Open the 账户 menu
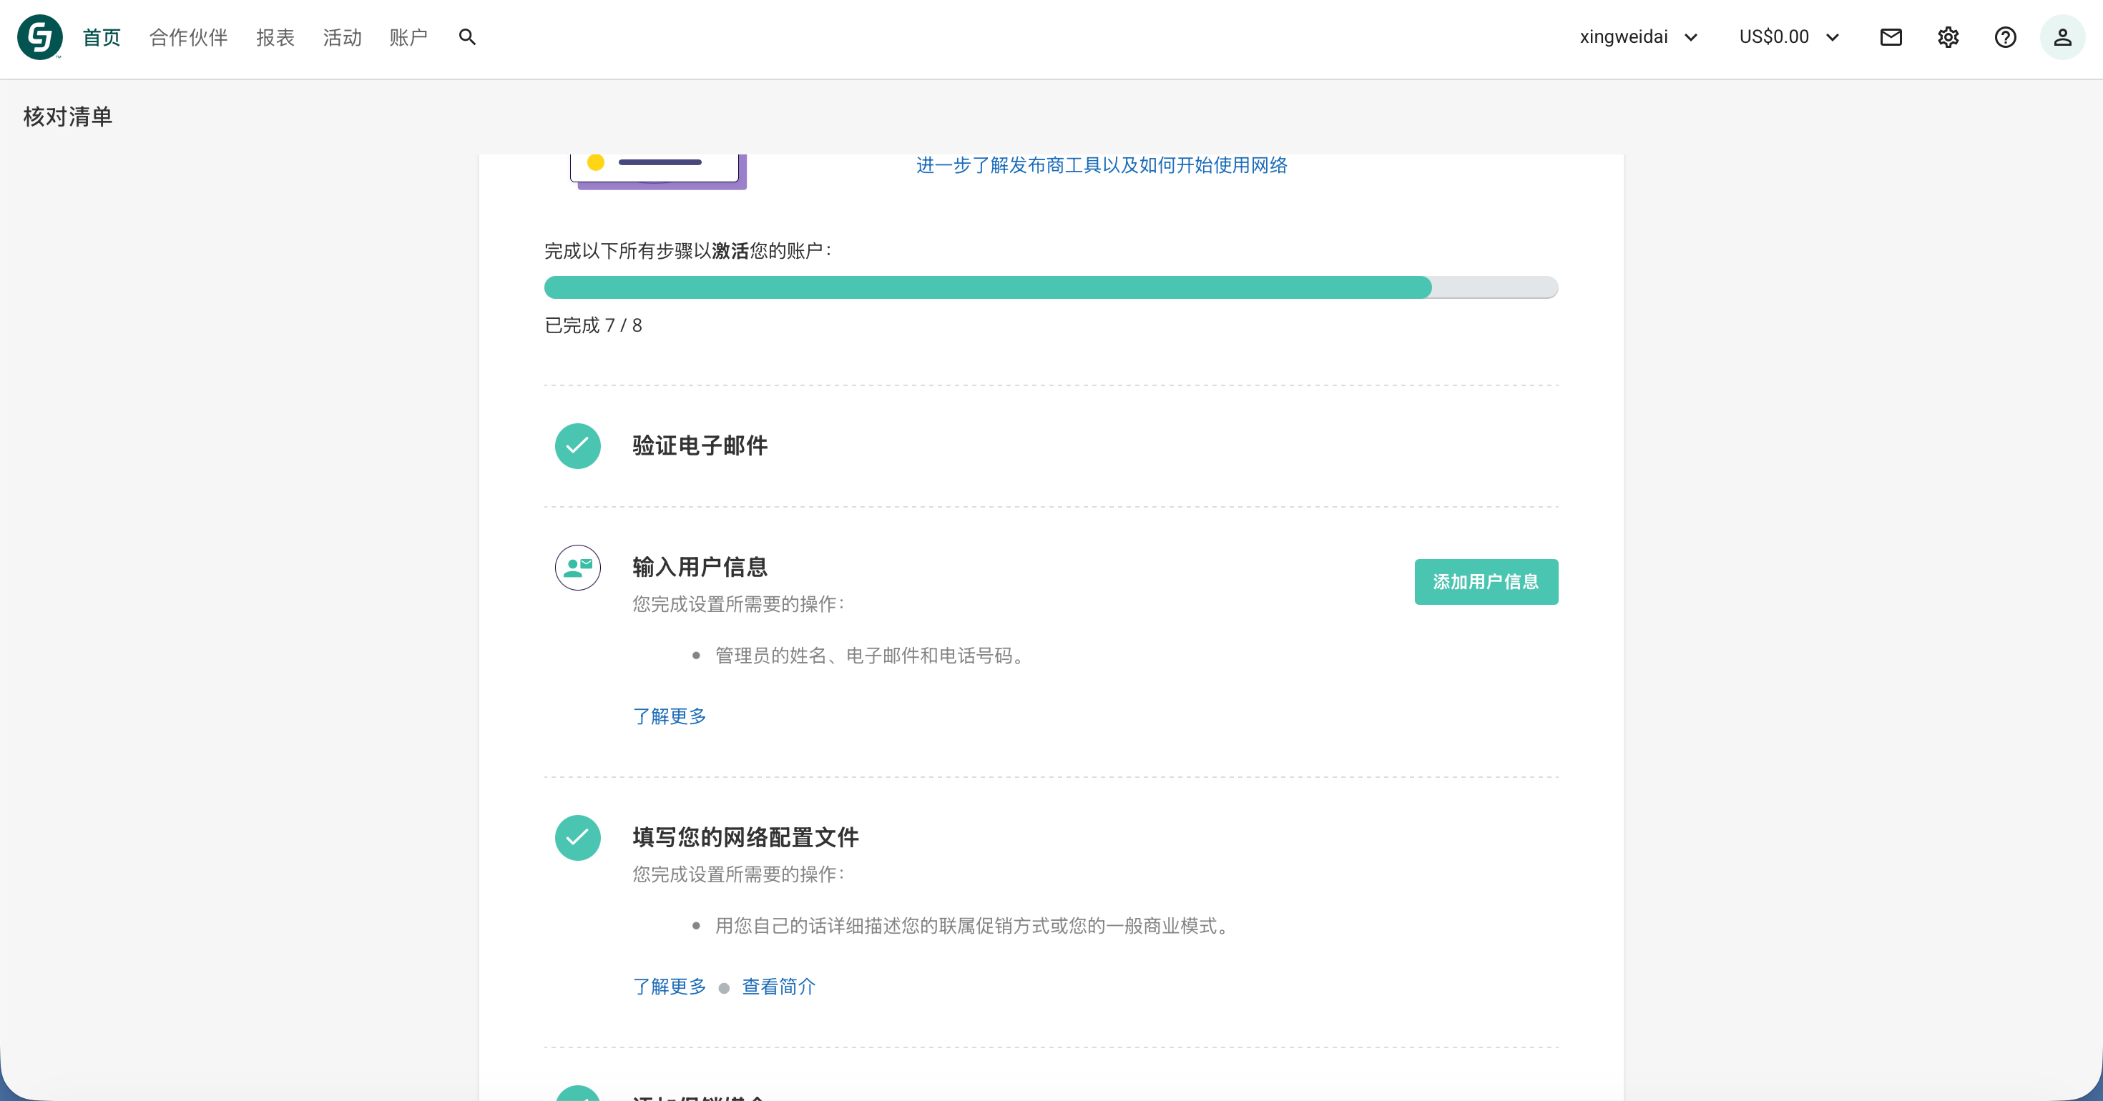2103x1101 pixels. (409, 38)
